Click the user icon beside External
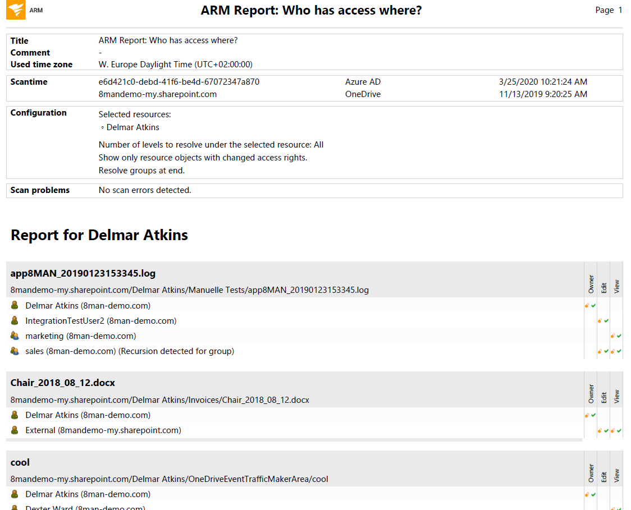Viewport: 631px width, 510px height. (x=15, y=430)
